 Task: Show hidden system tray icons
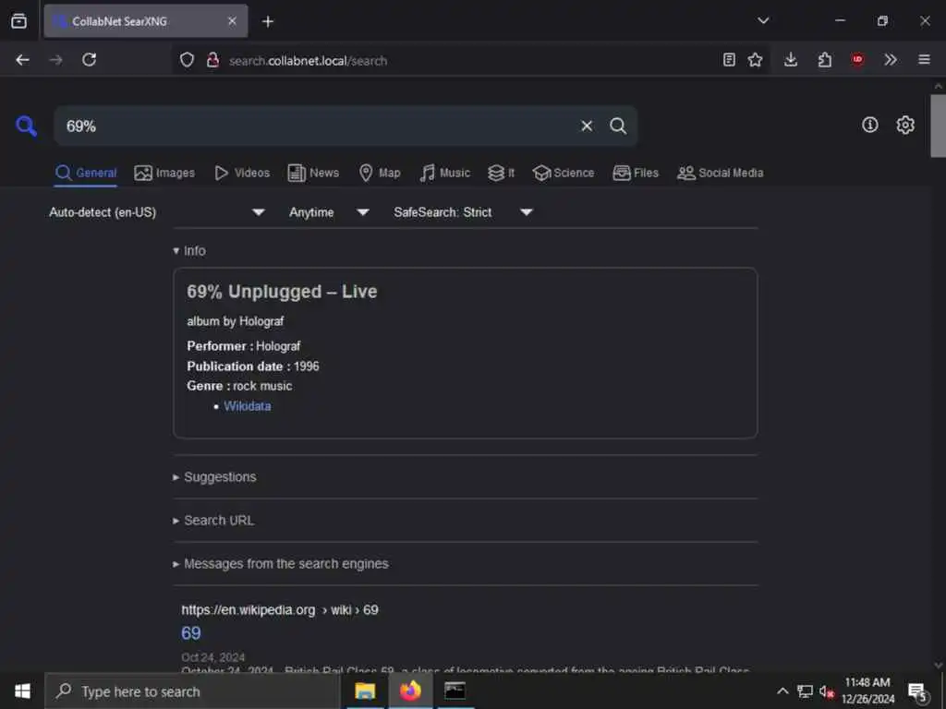tap(782, 691)
